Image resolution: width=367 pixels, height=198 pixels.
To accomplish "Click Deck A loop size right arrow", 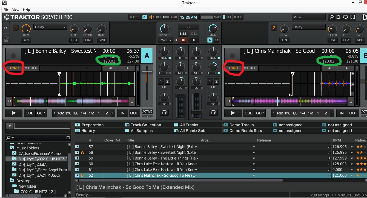I will (113, 113).
